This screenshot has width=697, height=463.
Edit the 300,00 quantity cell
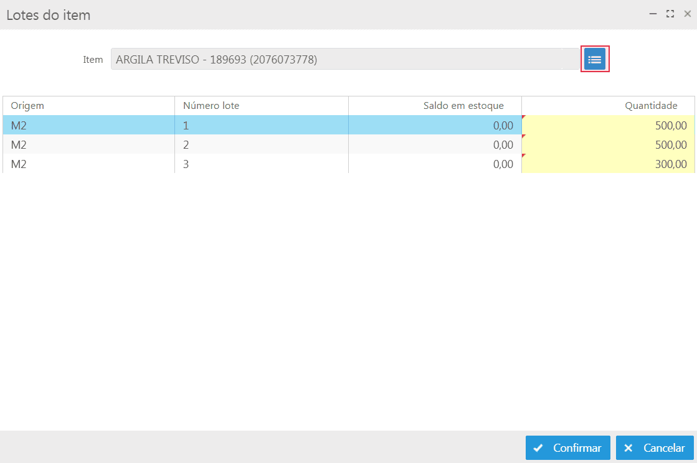[x=607, y=164]
